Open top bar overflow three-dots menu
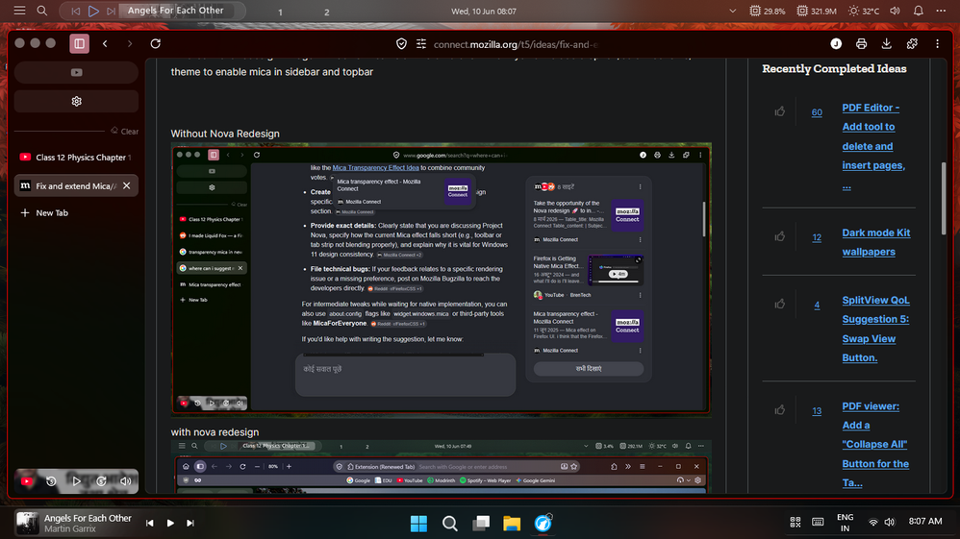The width and height of the screenshot is (960, 539). click(x=941, y=11)
